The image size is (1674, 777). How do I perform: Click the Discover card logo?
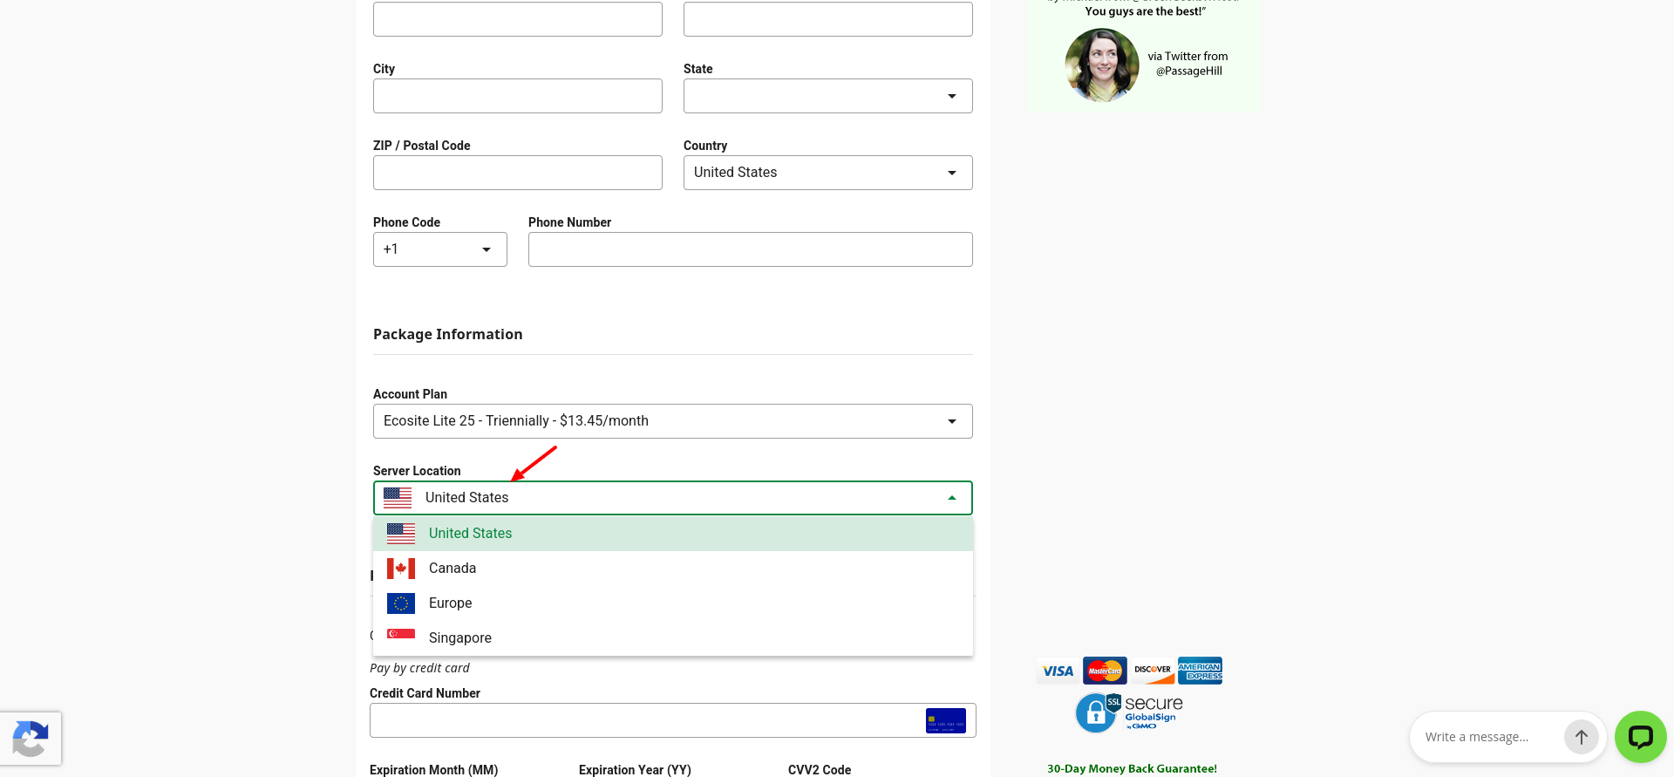(1153, 671)
